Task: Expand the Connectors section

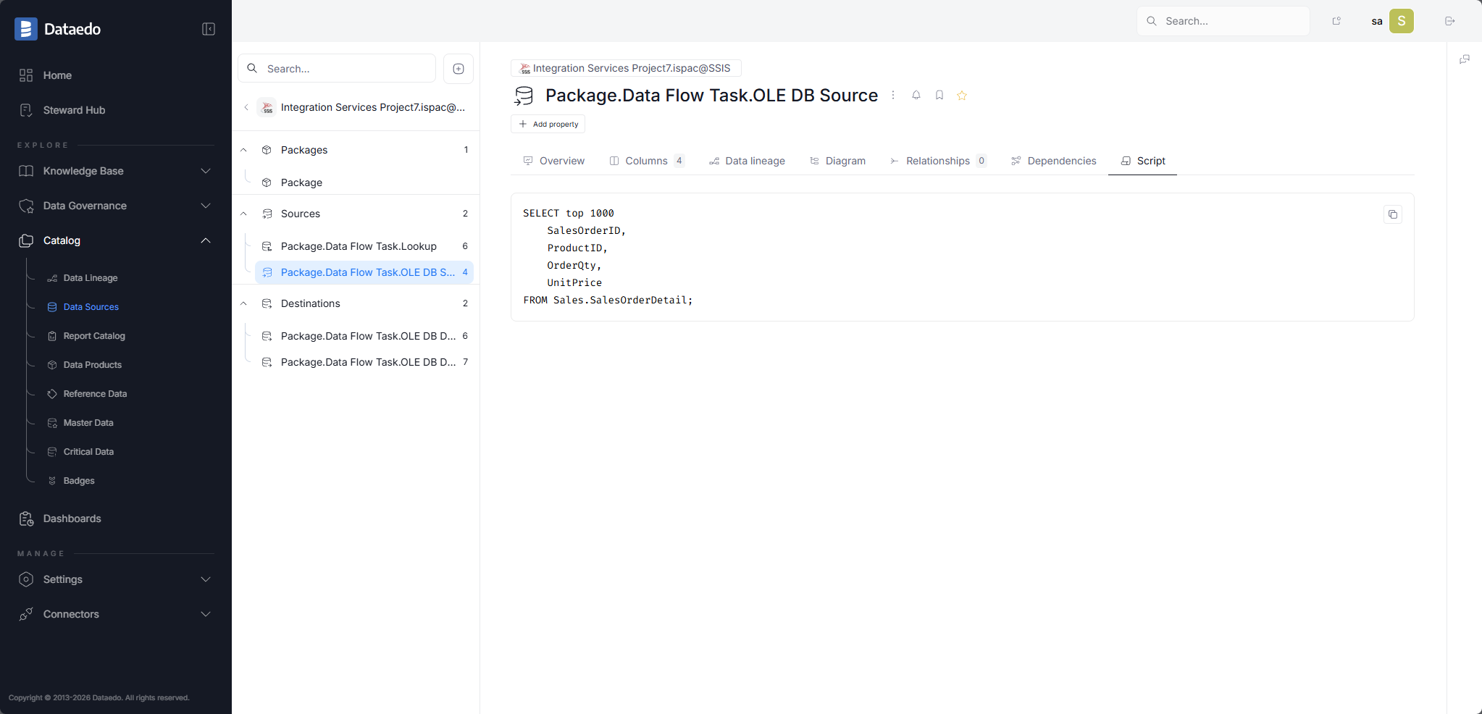Action: tap(206, 613)
